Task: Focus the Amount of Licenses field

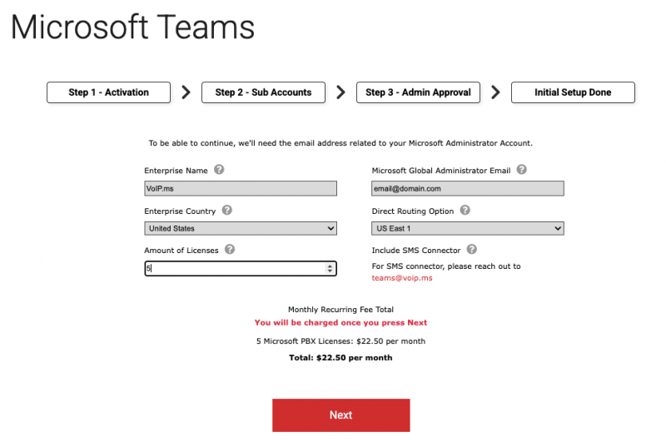Action: 241,268
